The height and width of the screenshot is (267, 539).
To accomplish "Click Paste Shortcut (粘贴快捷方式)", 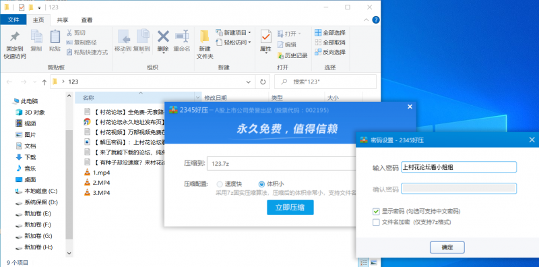I will click(x=87, y=52).
